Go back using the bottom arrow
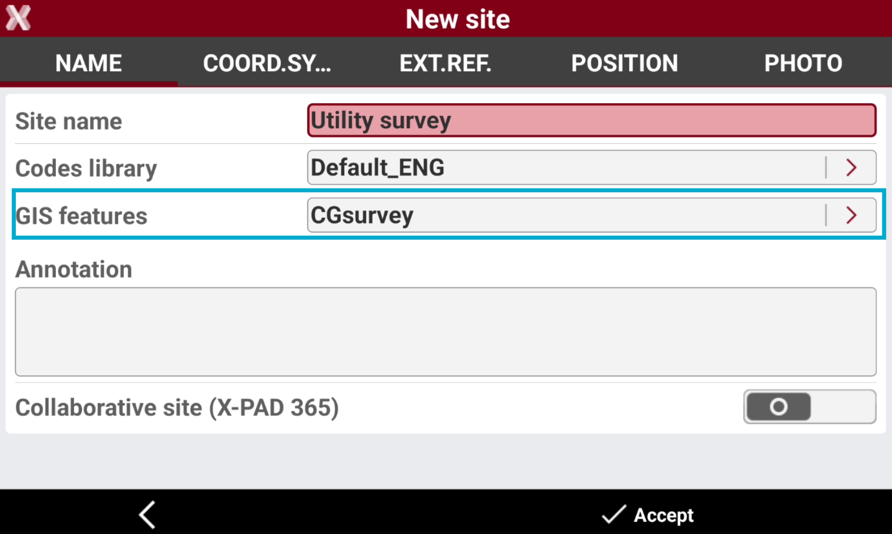Viewport: 892px width, 534px height. (x=147, y=514)
